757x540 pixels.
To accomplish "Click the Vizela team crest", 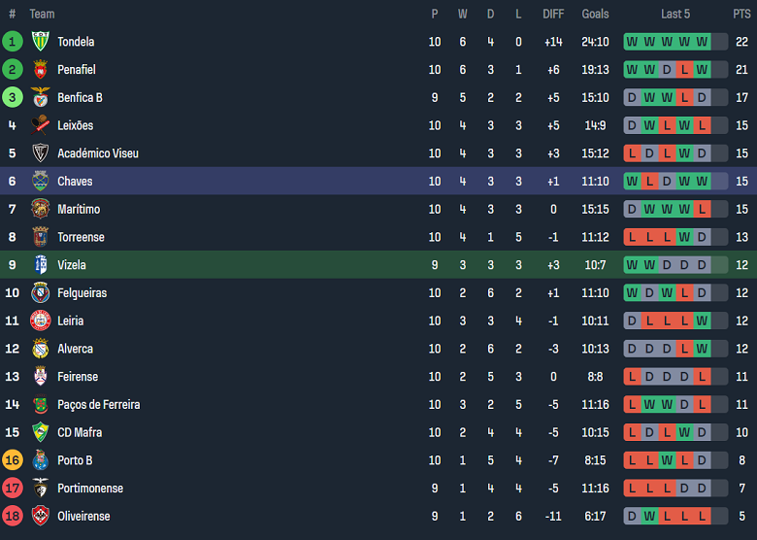I will pos(41,265).
